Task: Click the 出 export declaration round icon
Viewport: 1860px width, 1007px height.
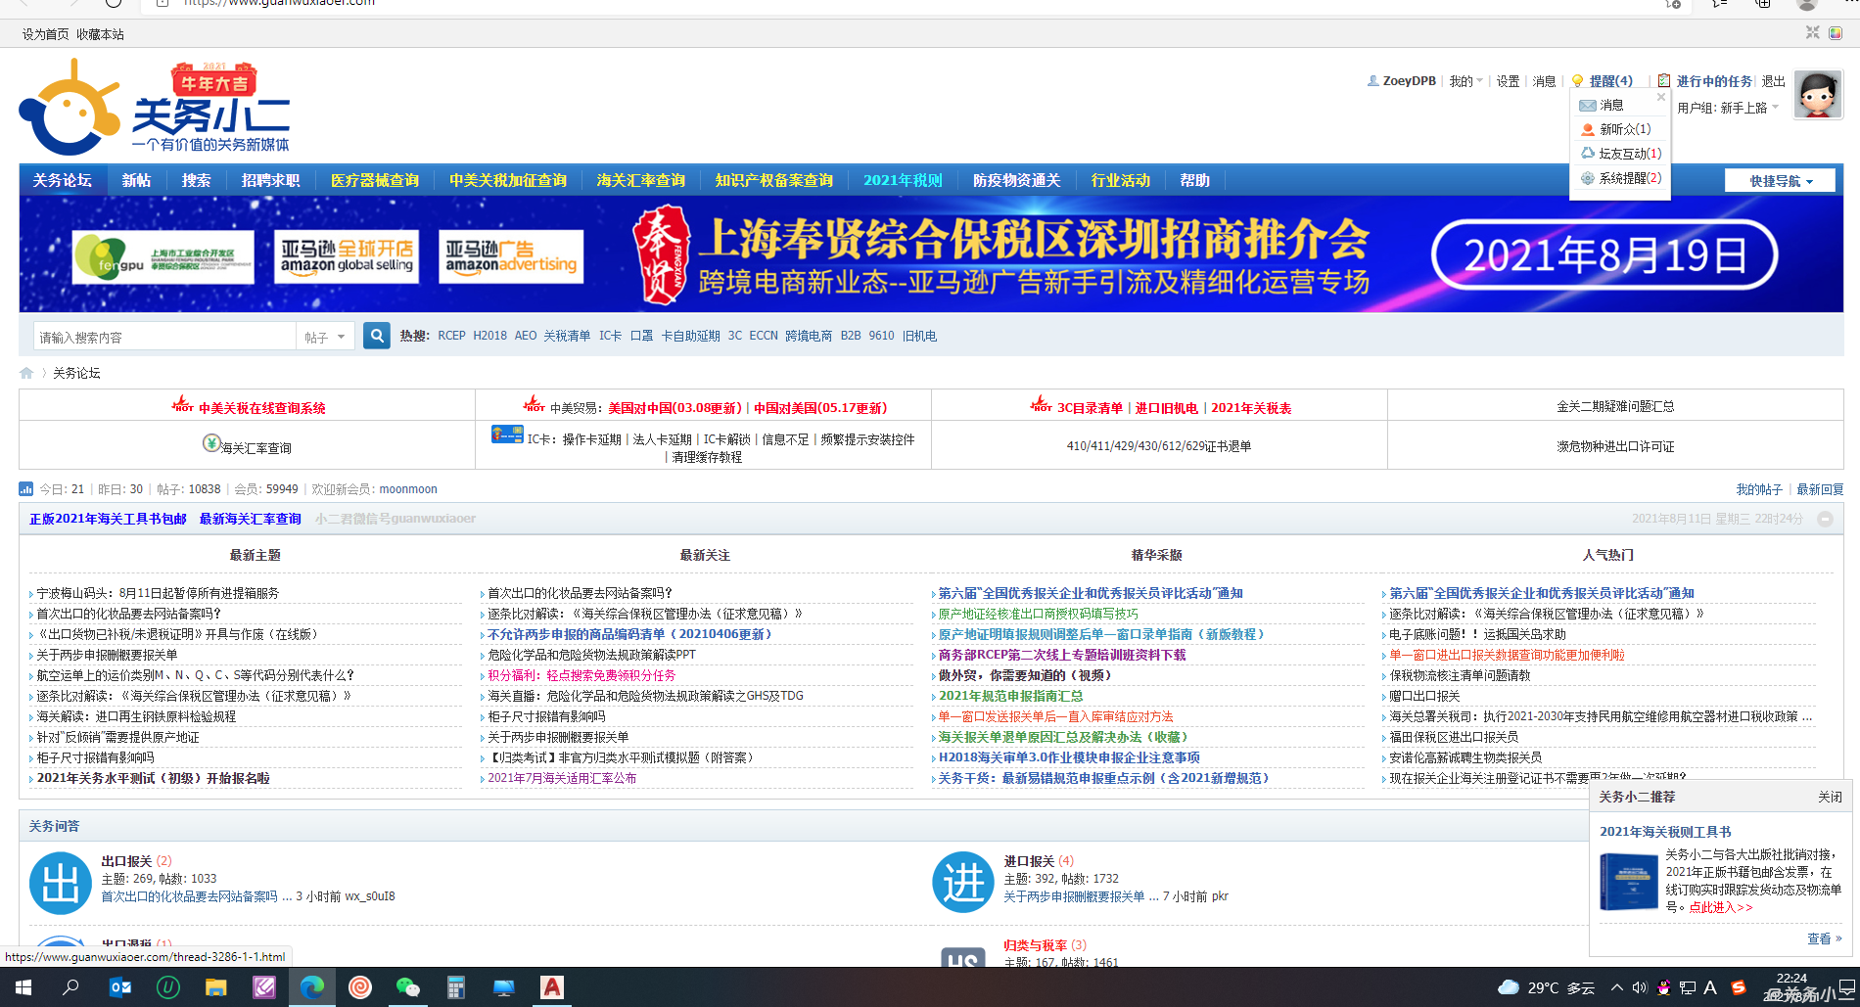Action: (x=61, y=882)
